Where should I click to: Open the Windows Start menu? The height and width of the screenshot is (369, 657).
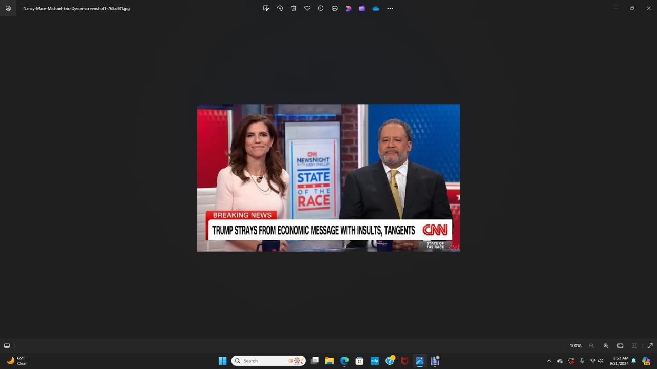(x=222, y=361)
